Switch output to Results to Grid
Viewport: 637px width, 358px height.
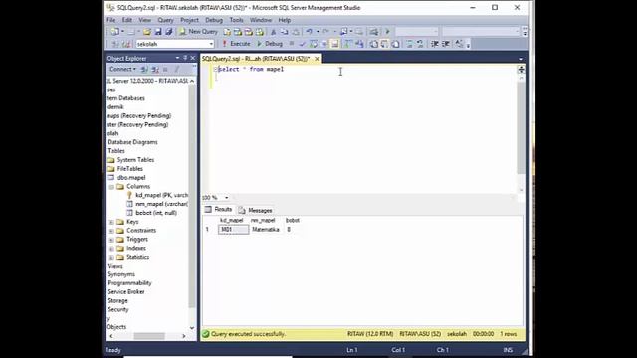[384, 44]
